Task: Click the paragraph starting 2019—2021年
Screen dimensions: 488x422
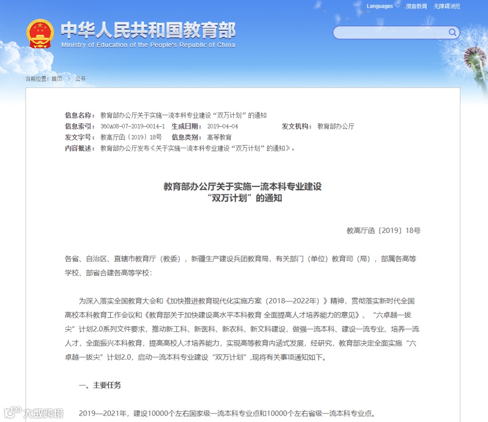Action: point(227,413)
